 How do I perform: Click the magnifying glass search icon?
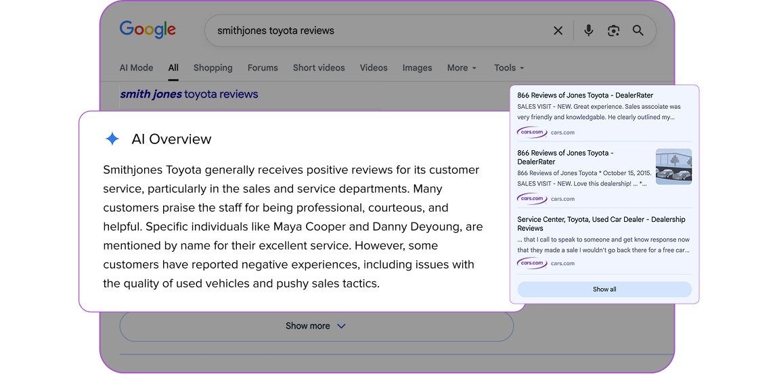(x=638, y=30)
